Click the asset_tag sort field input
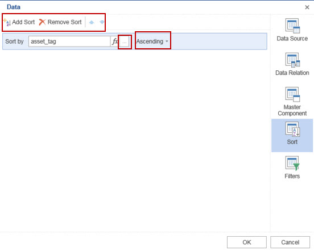This screenshot has height=251, width=314. pyautogui.click(x=69, y=41)
